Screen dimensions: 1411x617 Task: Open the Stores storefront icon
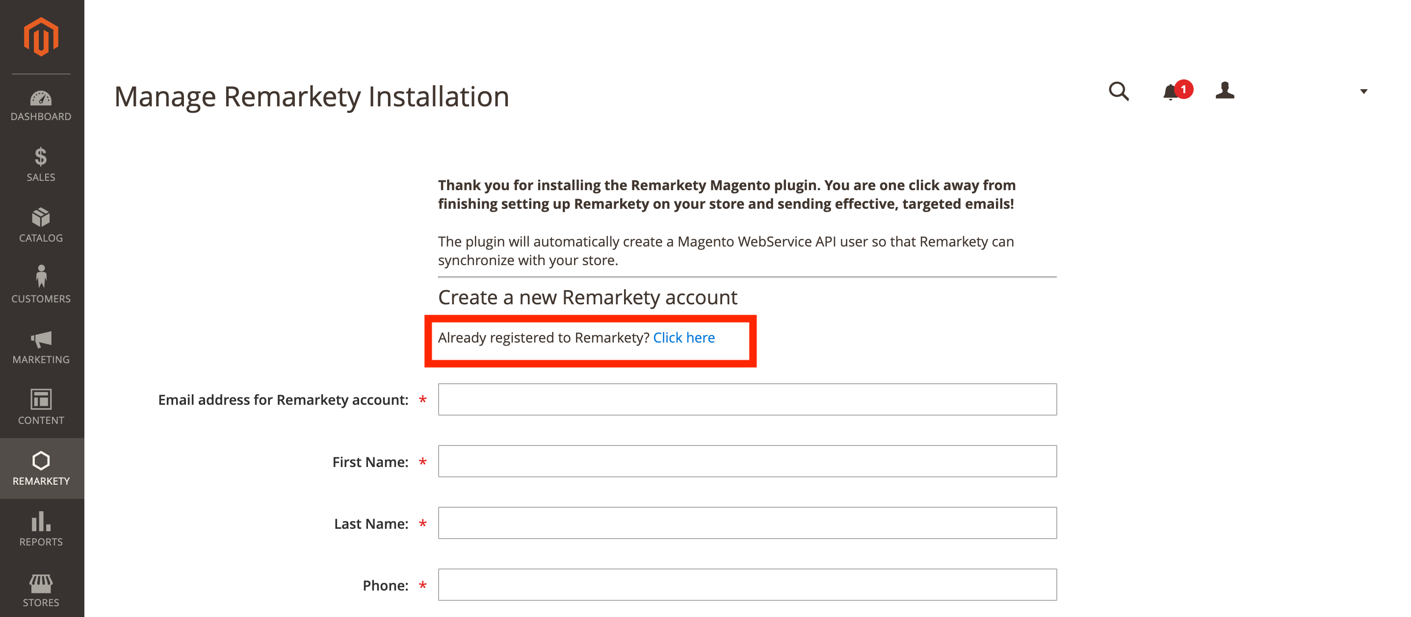(x=41, y=584)
